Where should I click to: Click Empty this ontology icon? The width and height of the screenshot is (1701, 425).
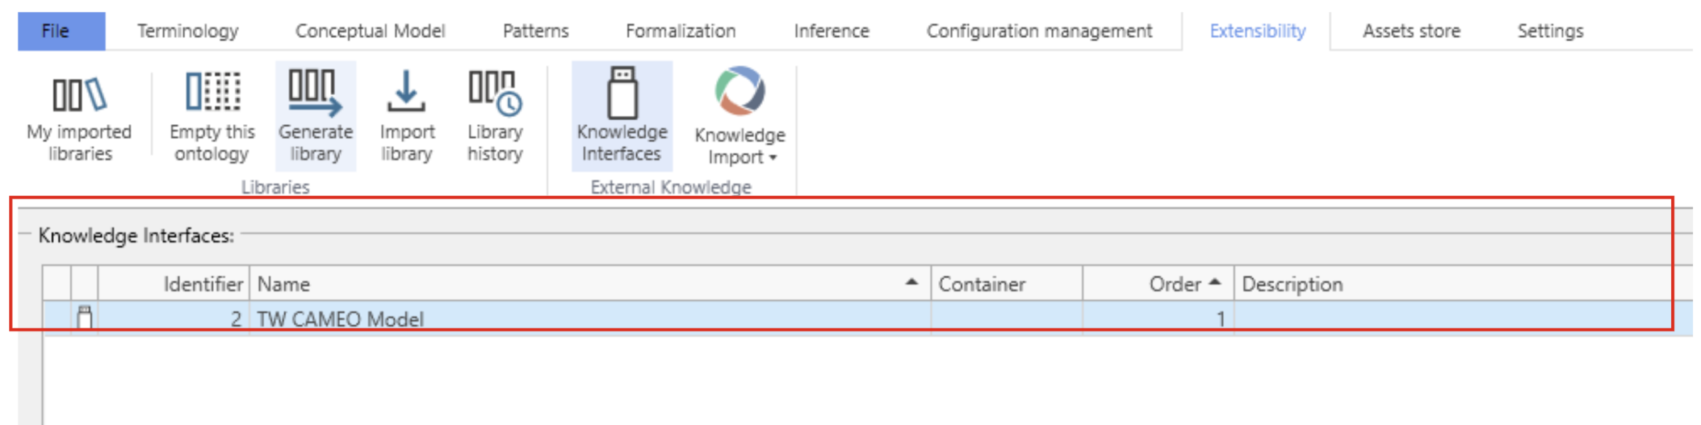click(x=212, y=91)
